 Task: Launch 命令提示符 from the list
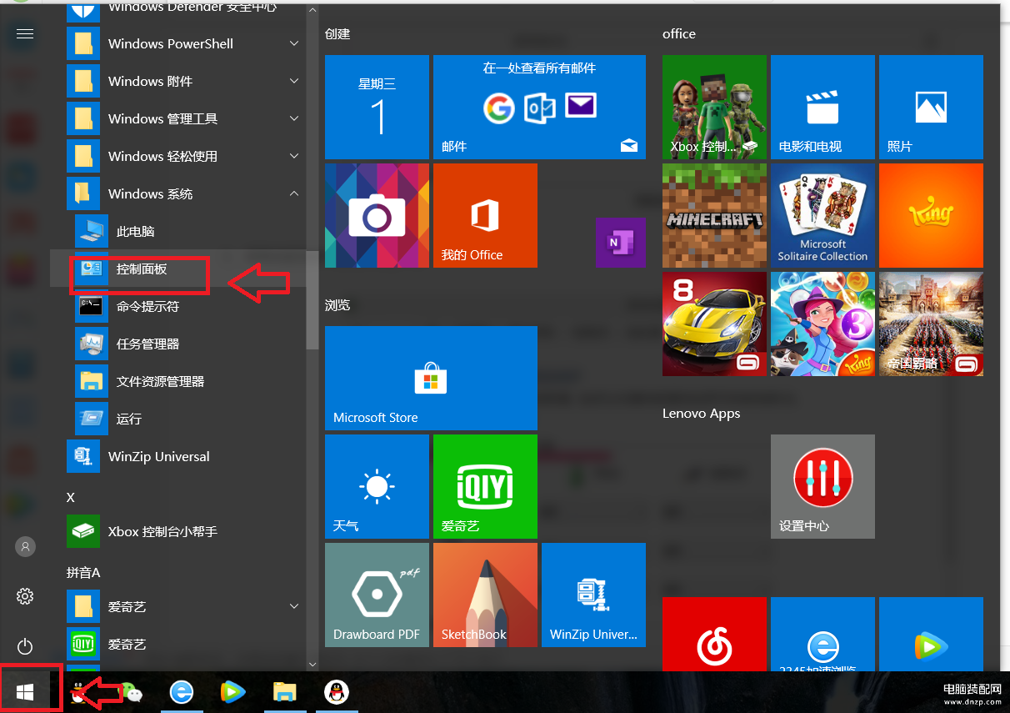tap(178, 306)
